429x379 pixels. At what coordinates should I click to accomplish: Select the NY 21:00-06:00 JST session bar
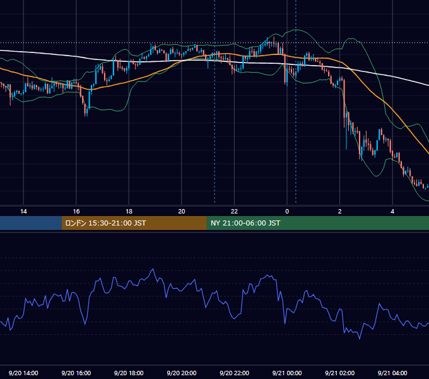[317, 223]
